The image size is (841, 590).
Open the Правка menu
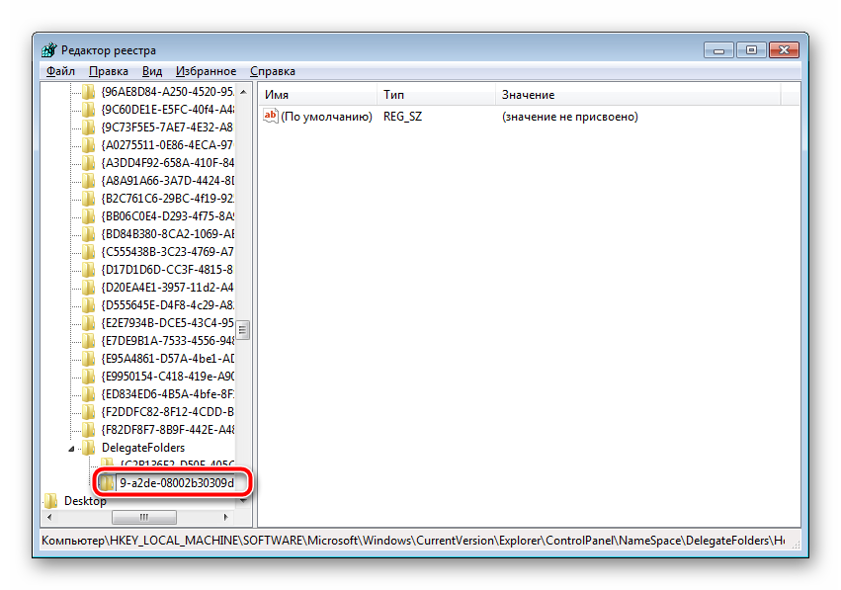(x=108, y=71)
